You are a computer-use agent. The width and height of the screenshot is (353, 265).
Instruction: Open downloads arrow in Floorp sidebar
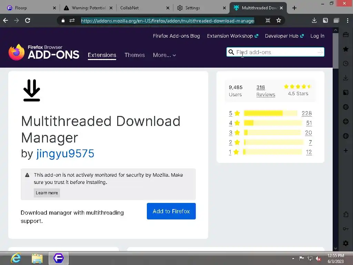tap(346, 78)
